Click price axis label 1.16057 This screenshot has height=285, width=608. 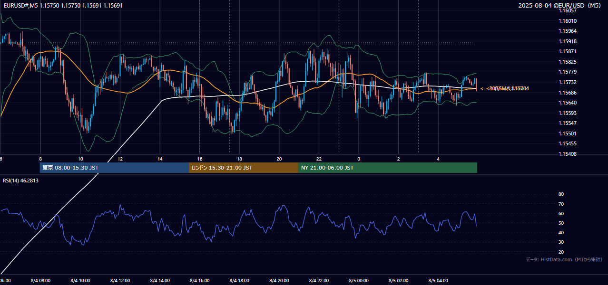pyautogui.click(x=567, y=10)
